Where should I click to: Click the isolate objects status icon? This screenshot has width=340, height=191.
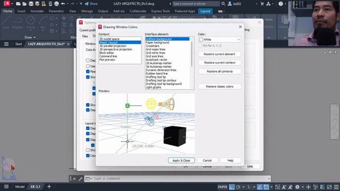[316, 187]
